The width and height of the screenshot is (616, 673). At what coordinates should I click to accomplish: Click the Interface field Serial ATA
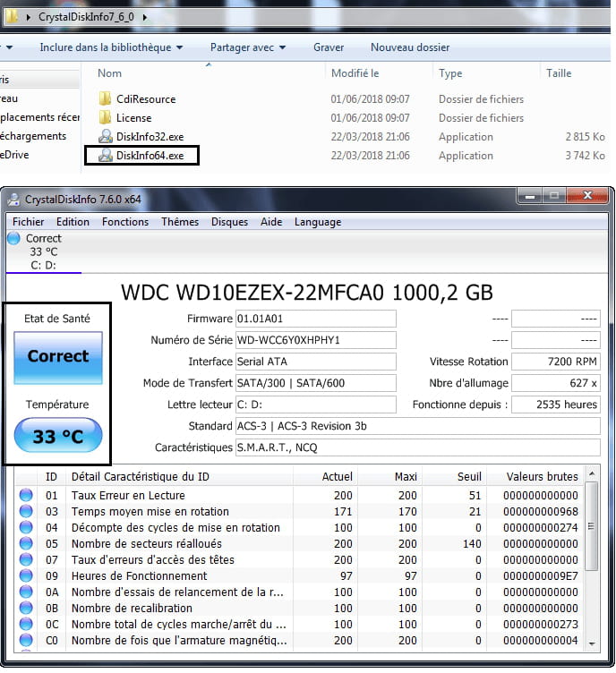(x=315, y=362)
